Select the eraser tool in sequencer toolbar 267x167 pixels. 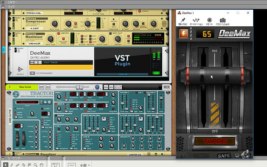tap(18, 165)
